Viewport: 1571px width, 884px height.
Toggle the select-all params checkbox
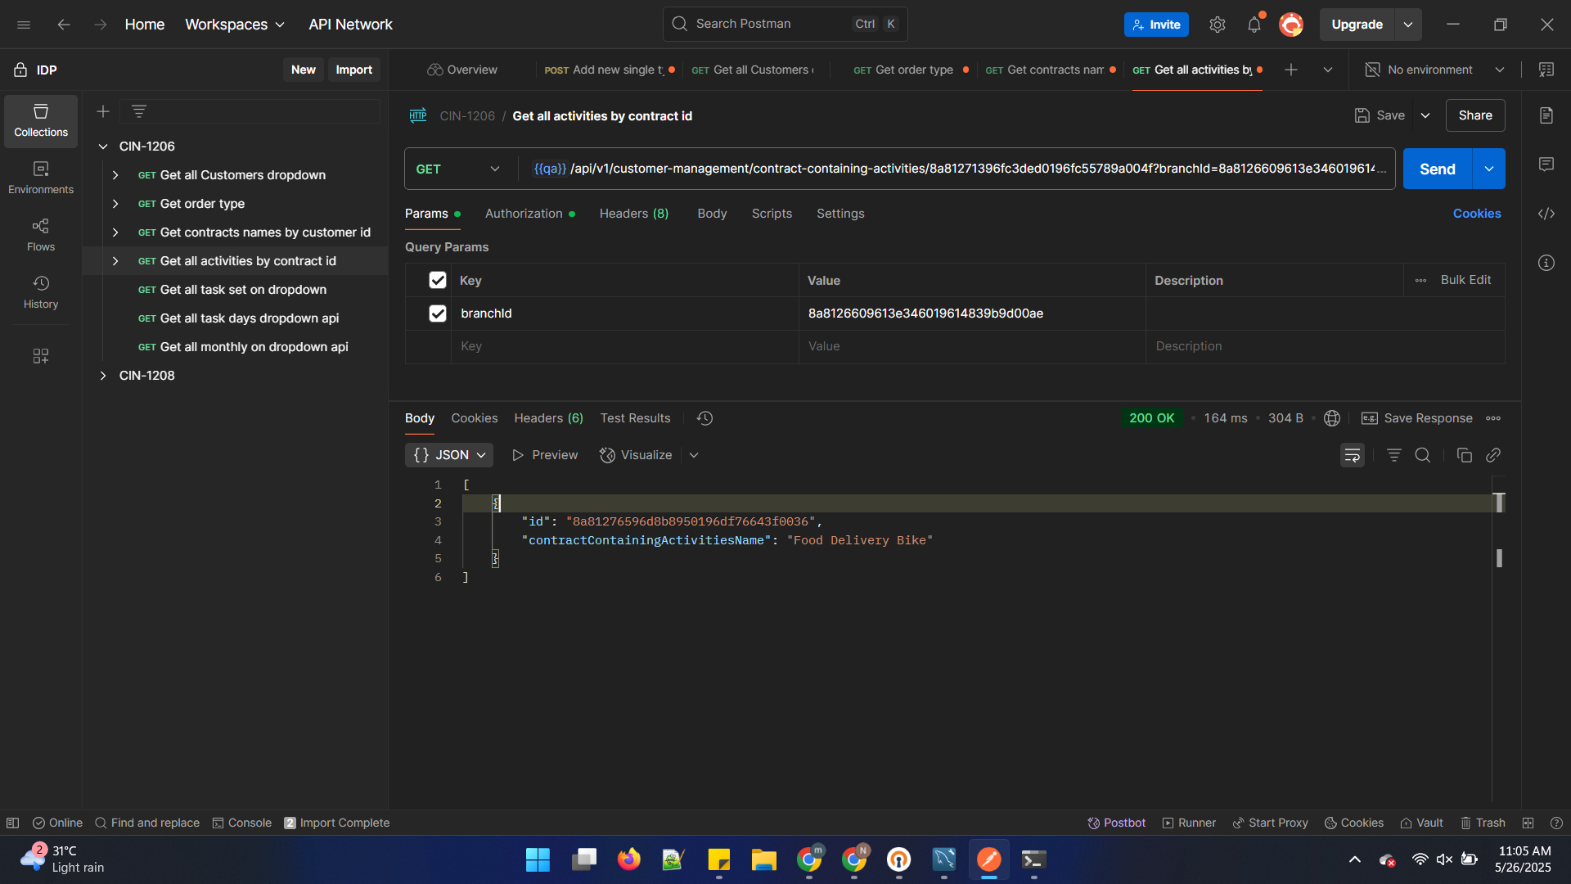[438, 281]
